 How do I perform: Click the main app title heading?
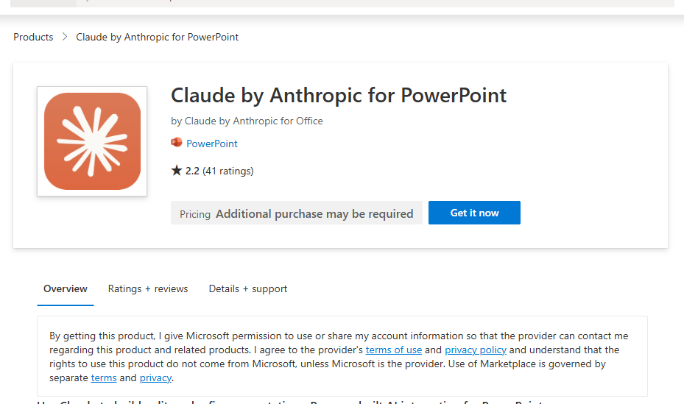coord(339,95)
